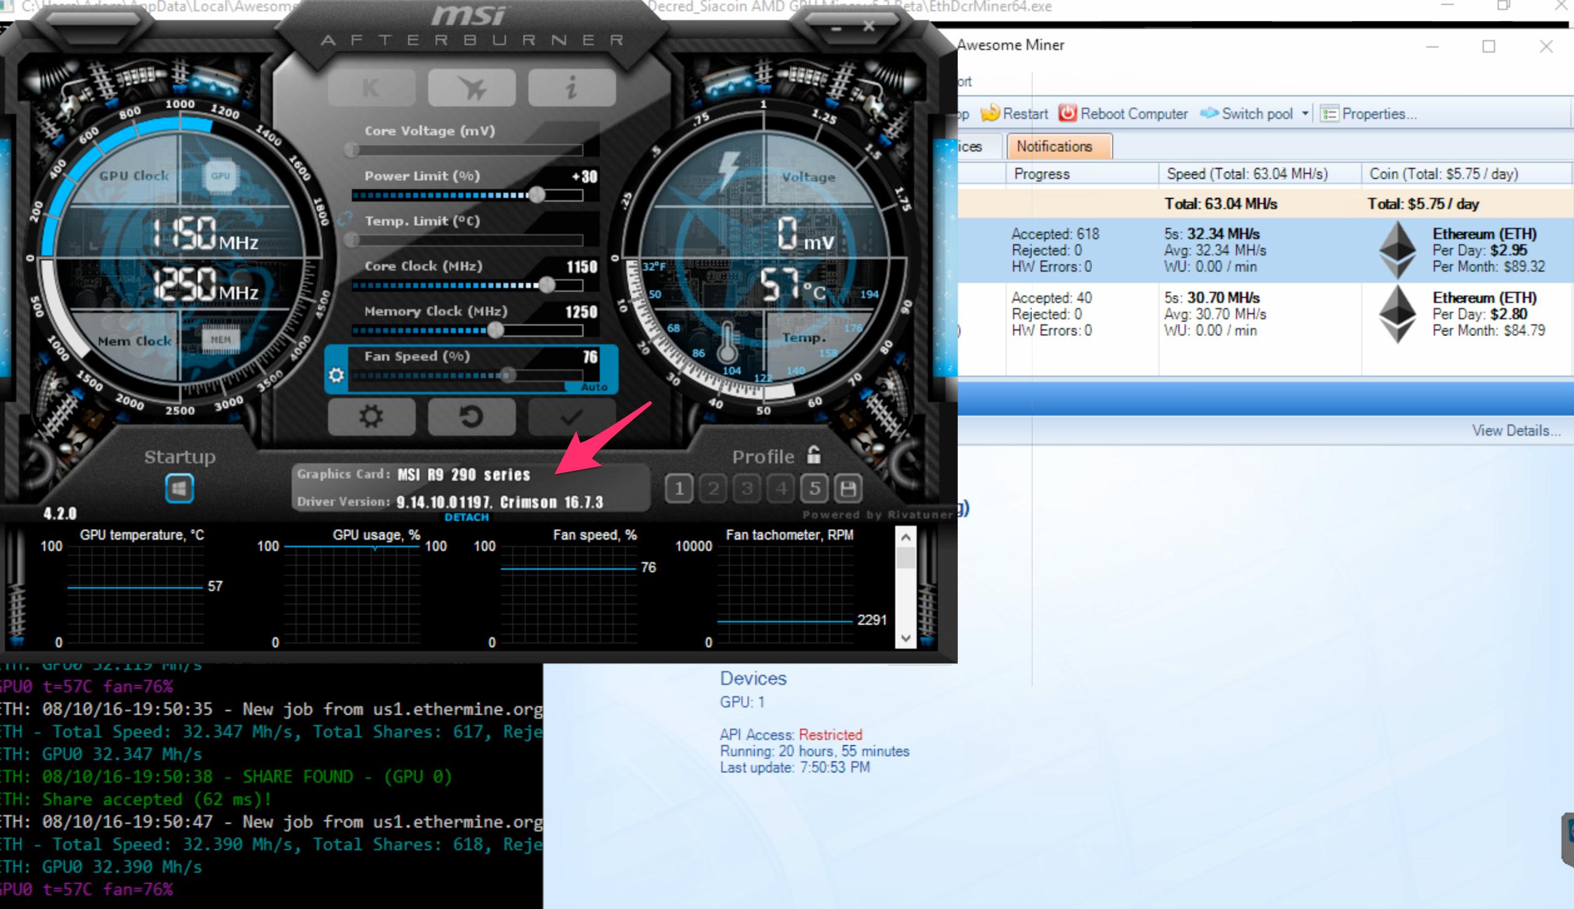Select profile slot 1
1574x909 pixels.
point(679,488)
